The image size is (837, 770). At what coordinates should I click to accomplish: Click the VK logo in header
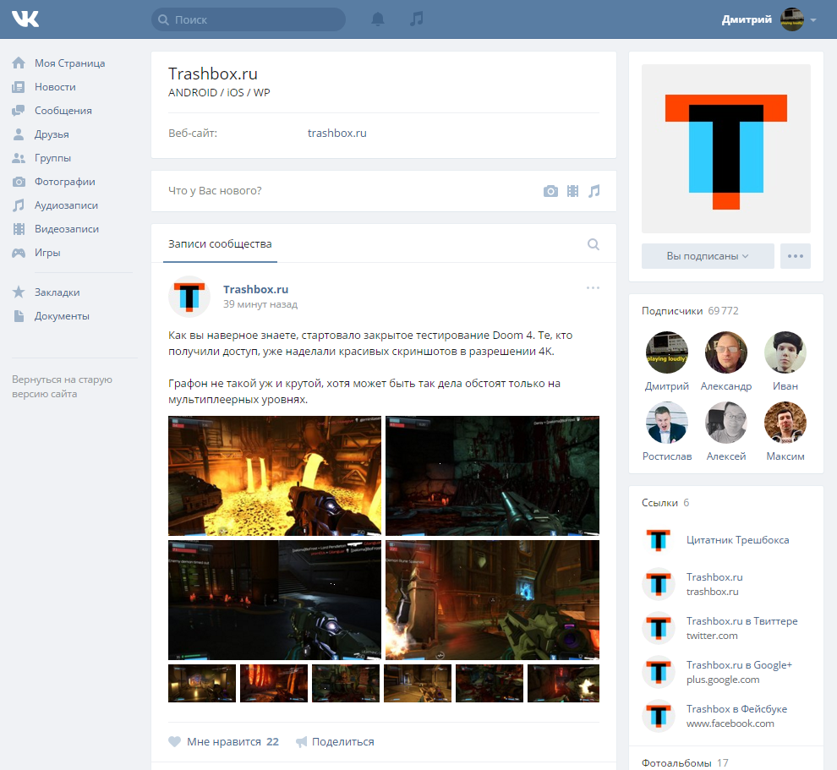tap(25, 19)
